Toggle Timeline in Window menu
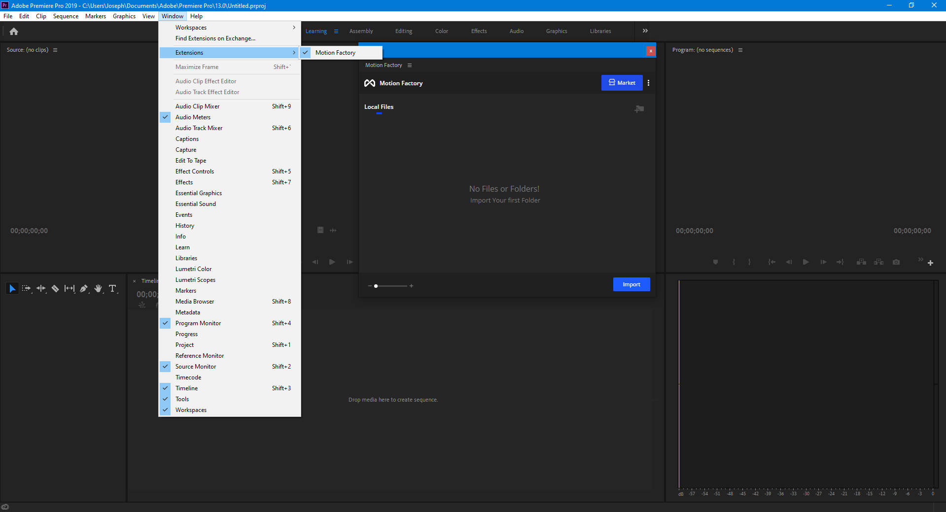 click(x=166, y=388)
